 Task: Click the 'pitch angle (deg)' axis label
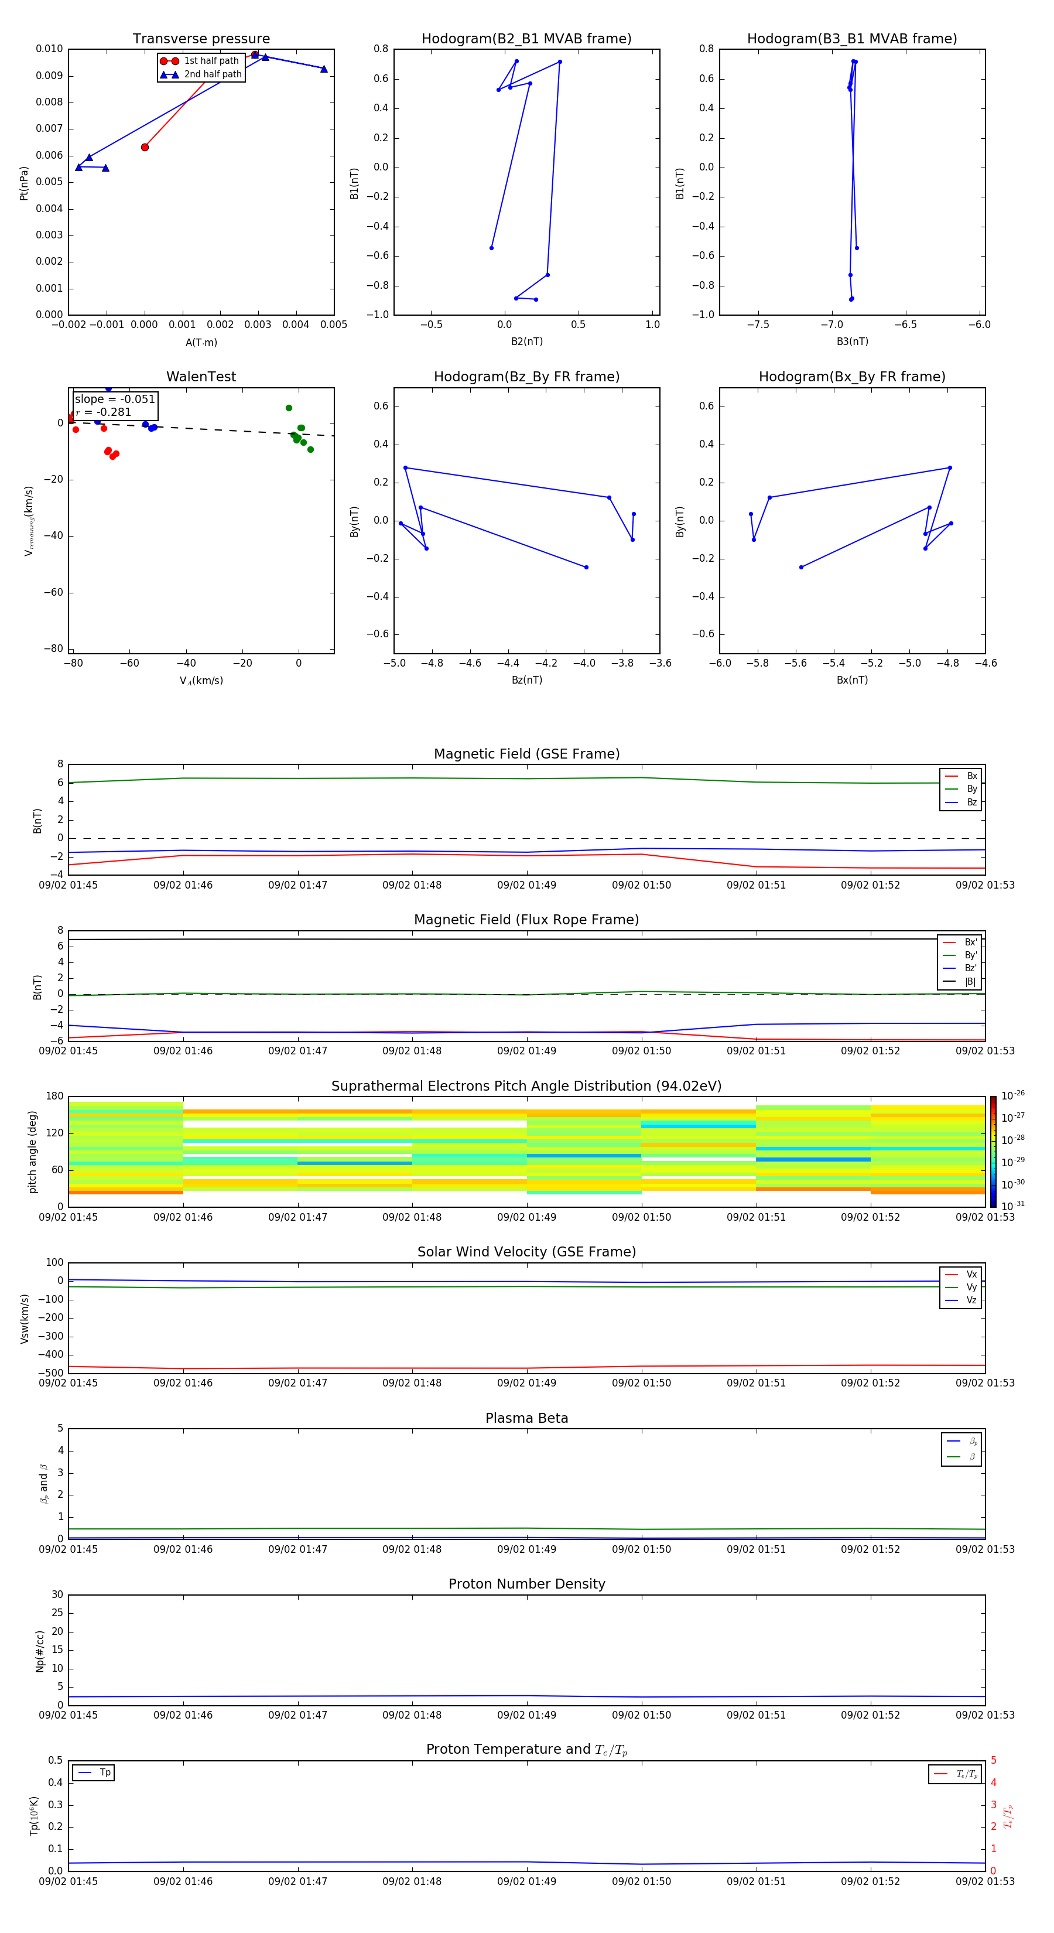point(32,1152)
